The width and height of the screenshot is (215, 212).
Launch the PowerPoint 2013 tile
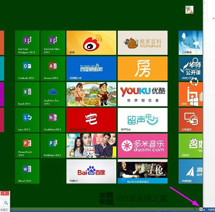(x=27, y=146)
